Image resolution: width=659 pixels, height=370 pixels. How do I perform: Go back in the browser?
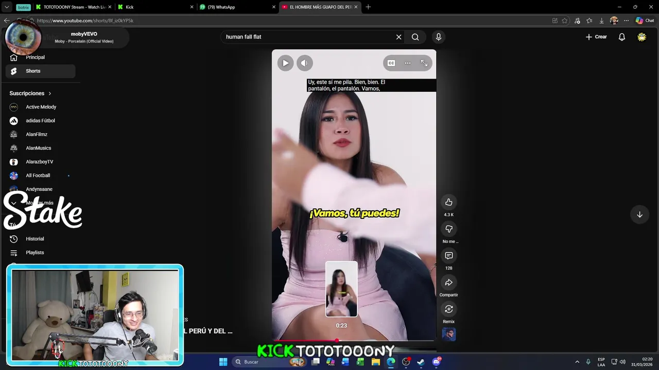[x=7, y=21]
